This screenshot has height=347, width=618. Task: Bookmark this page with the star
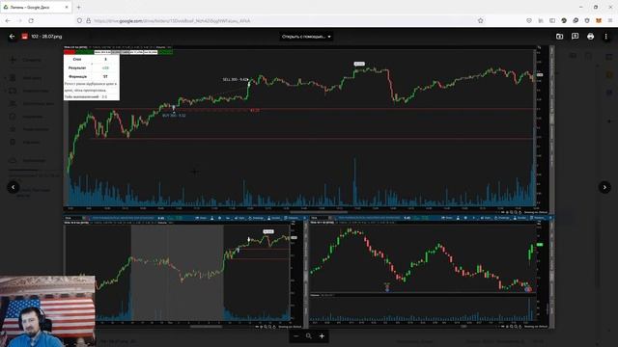[480, 20]
